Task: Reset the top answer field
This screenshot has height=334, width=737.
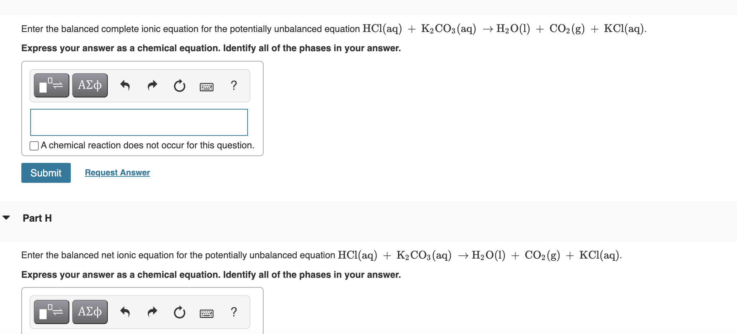Action: point(180,85)
